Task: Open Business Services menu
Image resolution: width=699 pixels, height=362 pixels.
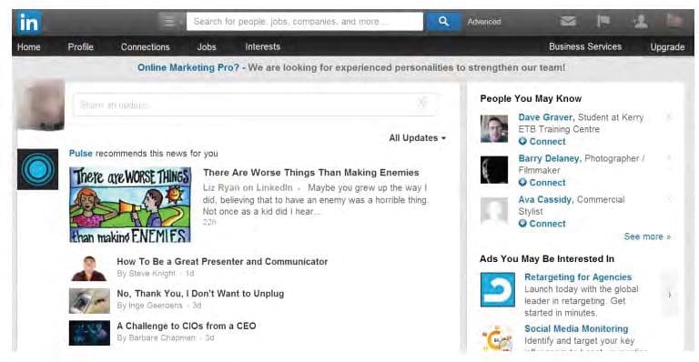Action: (585, 46)
